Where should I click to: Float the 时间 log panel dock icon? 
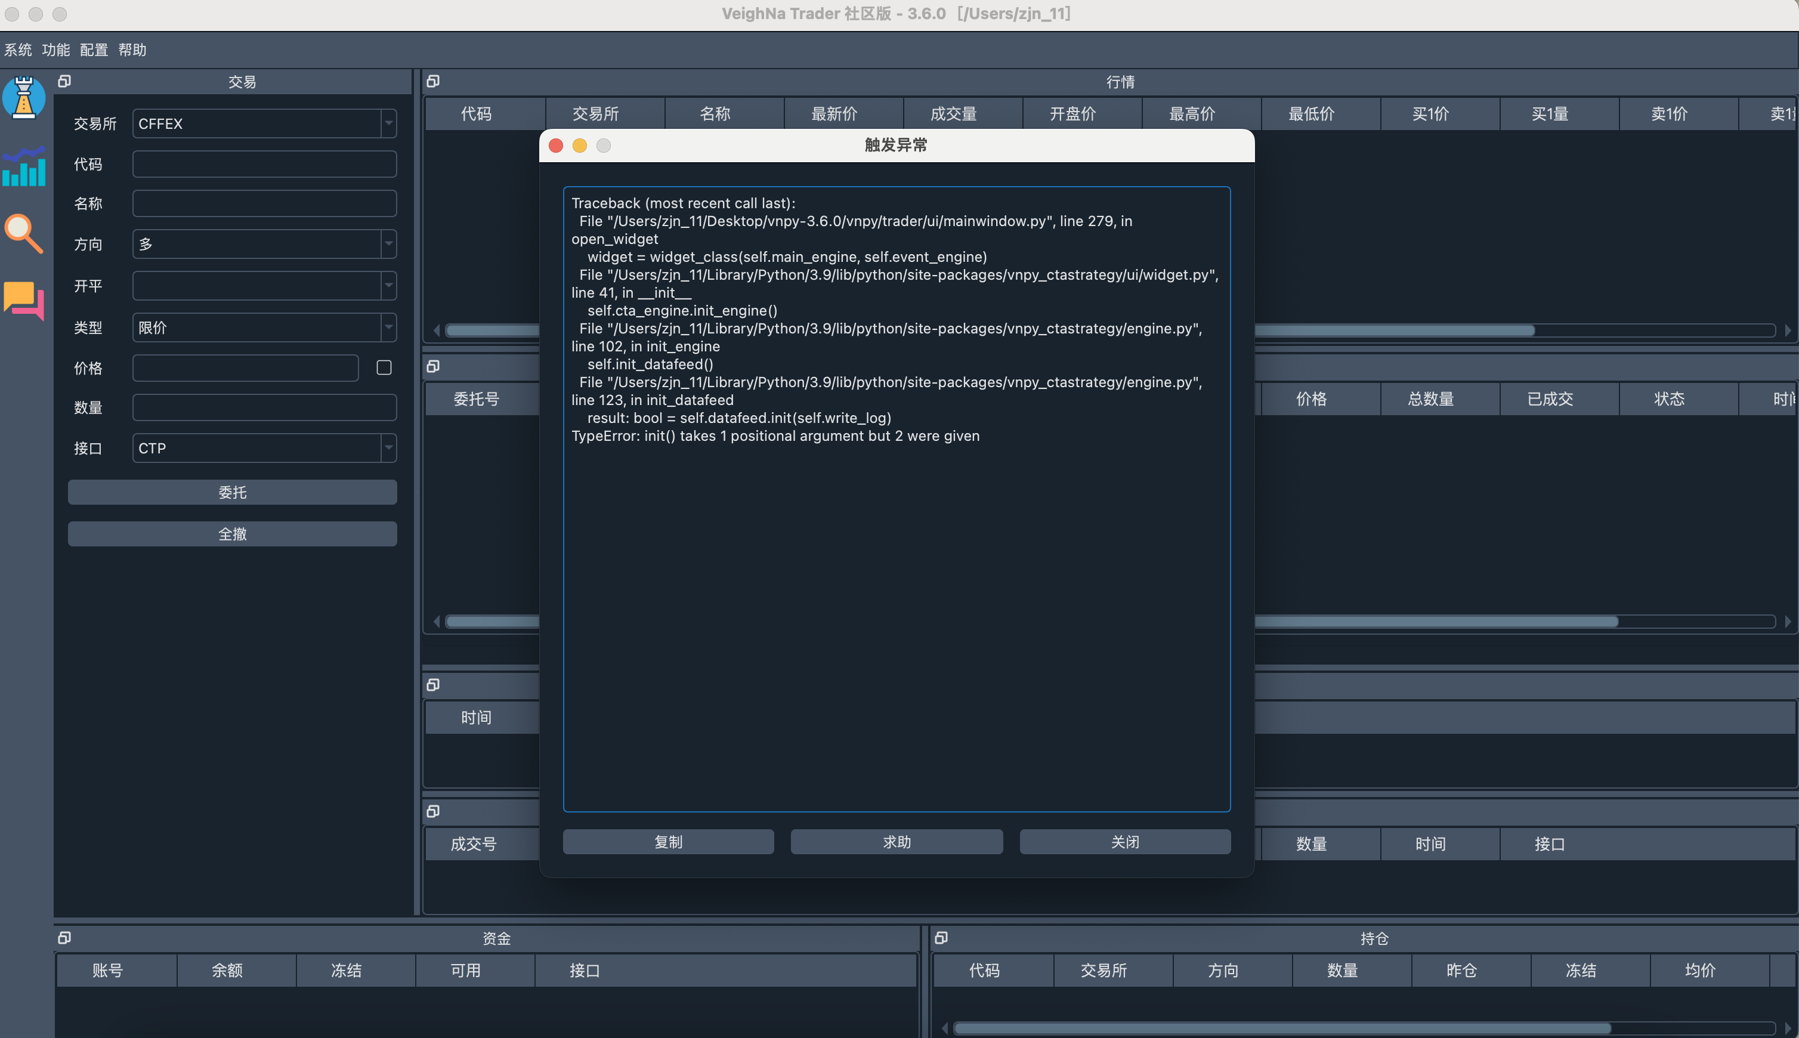coord(432,685)
